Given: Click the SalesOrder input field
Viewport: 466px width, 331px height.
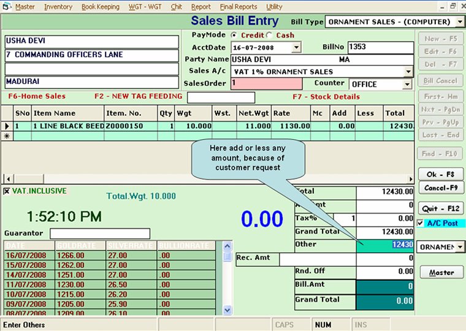Looking at the screenshot, I should [x=267, y=83].
